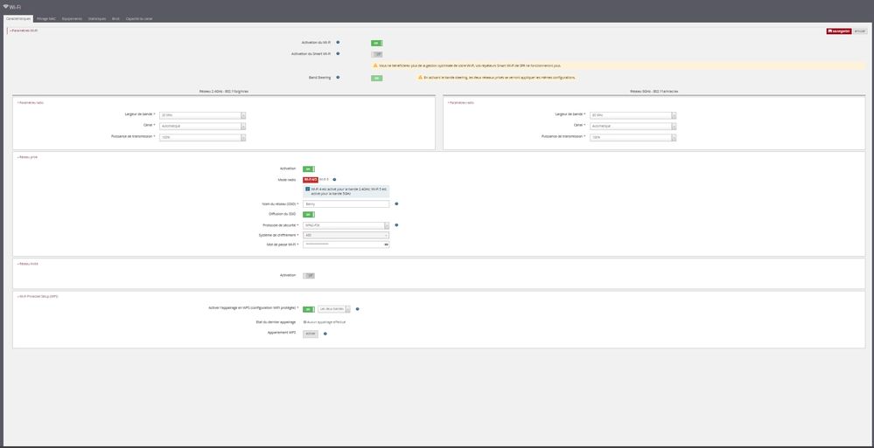Click the Nom du réseau (SSID) field
This screenshot has height=448, width=874.
tap(346, 203)
